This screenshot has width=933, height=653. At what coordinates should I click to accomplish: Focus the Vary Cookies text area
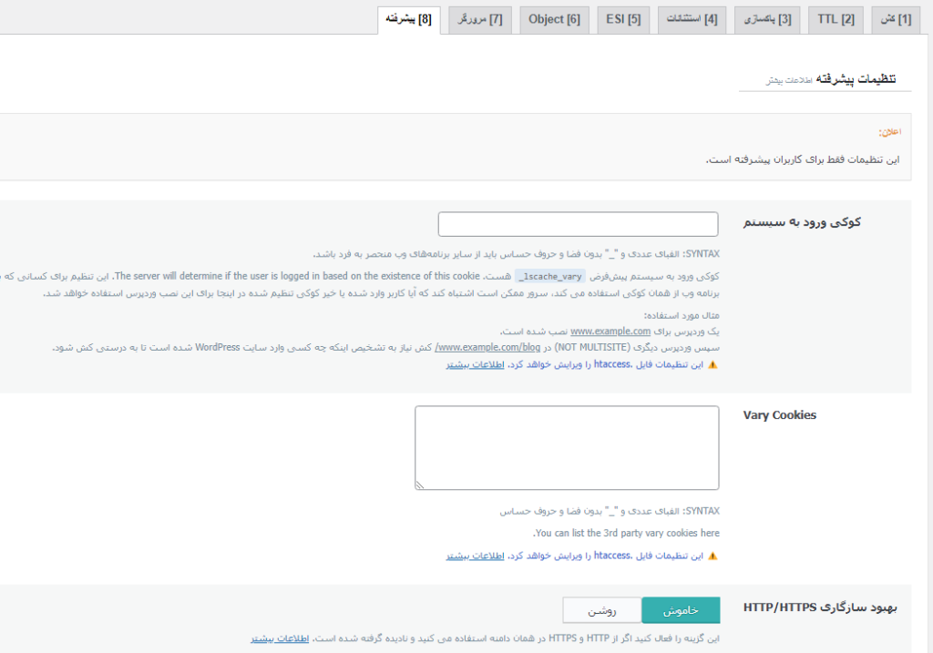coord(567,448)
